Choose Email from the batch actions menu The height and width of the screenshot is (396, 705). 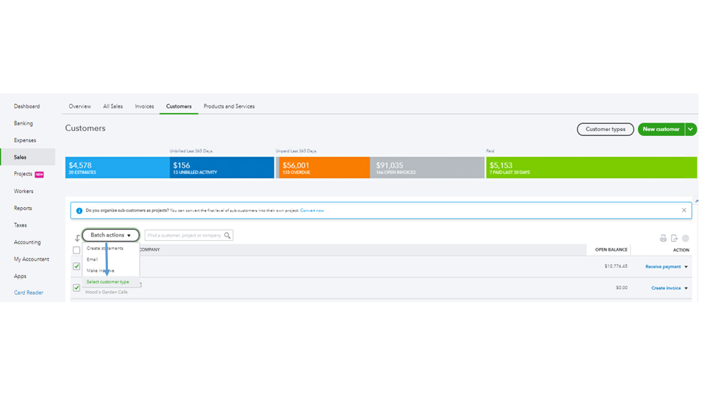coord(92,259)
